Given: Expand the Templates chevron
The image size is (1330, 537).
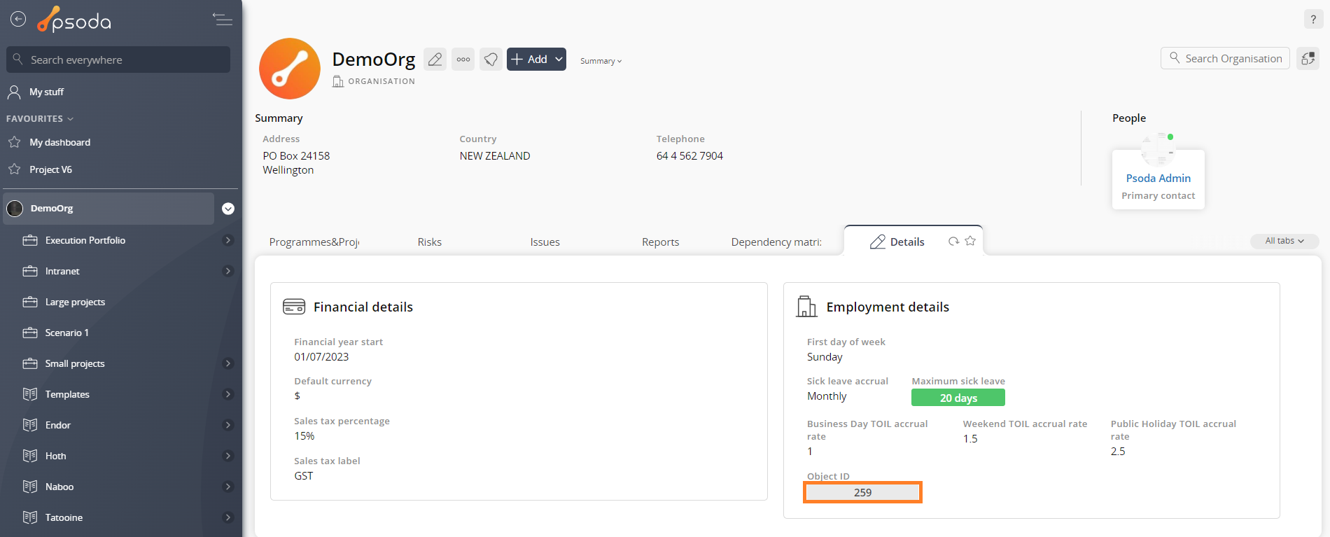Looking at the screenshot, I should (x=228, y=394).
